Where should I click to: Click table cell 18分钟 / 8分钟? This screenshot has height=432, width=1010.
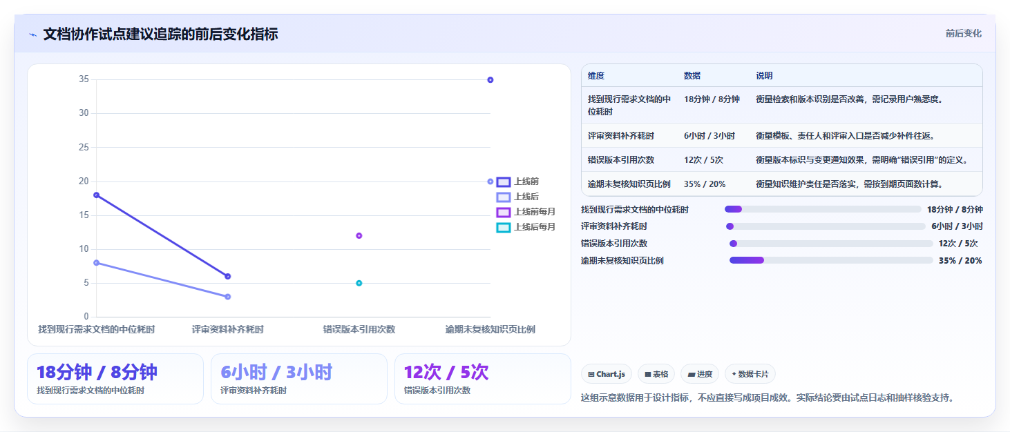712,99
